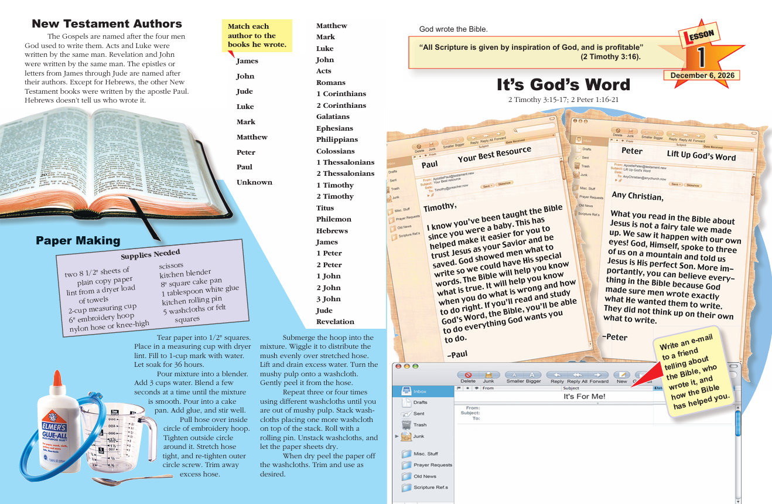
Task: Click "Unknown" in the authors list
Action: point(254,182)
